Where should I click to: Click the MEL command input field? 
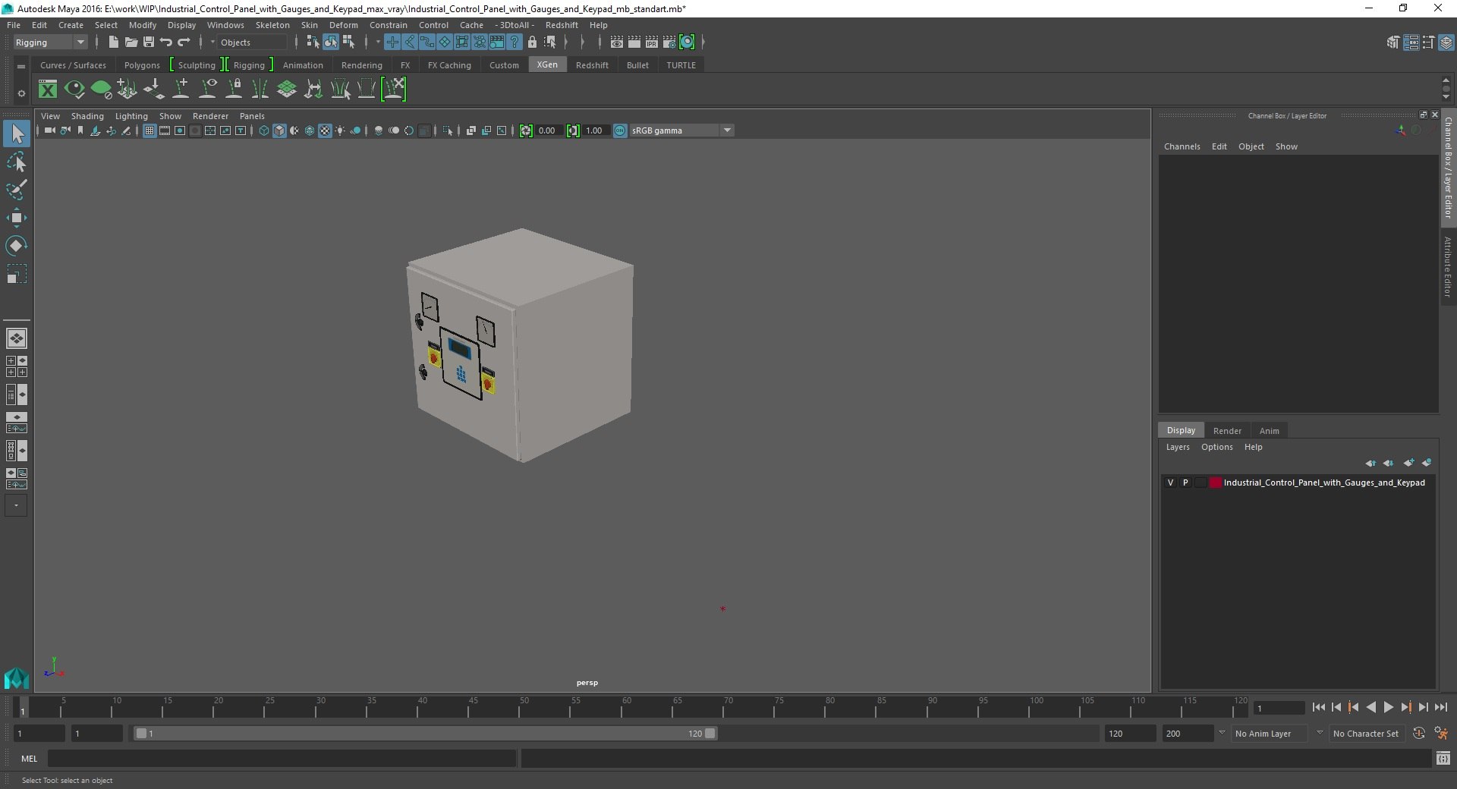[x=282, y=758]
